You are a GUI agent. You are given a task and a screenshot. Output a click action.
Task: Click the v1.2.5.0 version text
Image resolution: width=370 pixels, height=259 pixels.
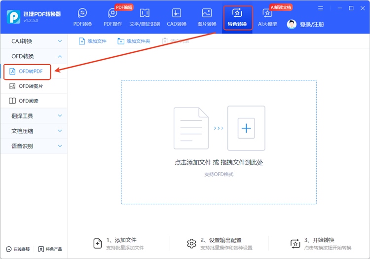31,21
